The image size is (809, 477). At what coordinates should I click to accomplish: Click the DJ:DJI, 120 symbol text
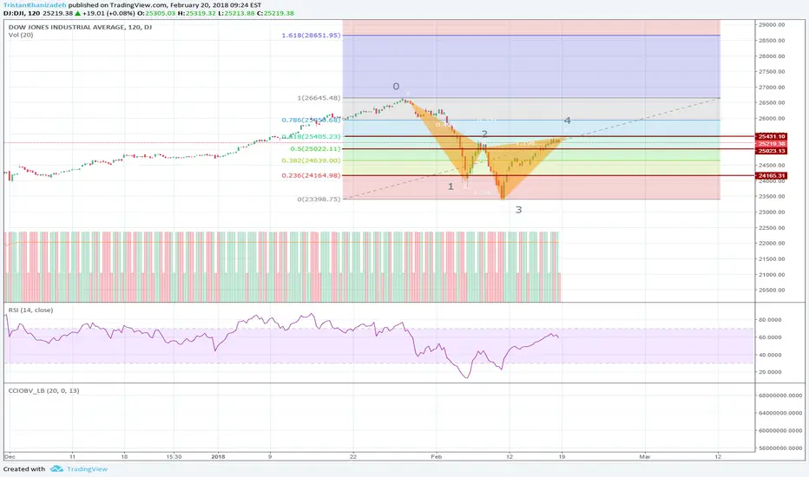click(21, 13)
